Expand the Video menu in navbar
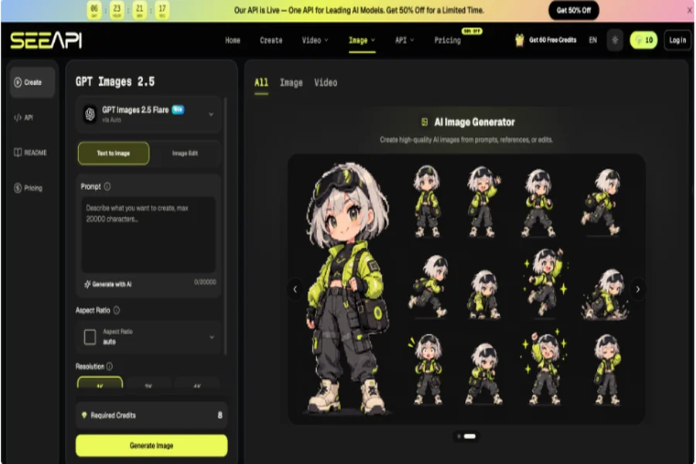Screen dimensions: 696x464 tap(316, 40)
